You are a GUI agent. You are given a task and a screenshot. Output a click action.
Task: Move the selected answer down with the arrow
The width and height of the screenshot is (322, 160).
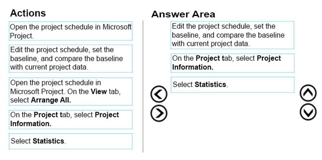308,112
